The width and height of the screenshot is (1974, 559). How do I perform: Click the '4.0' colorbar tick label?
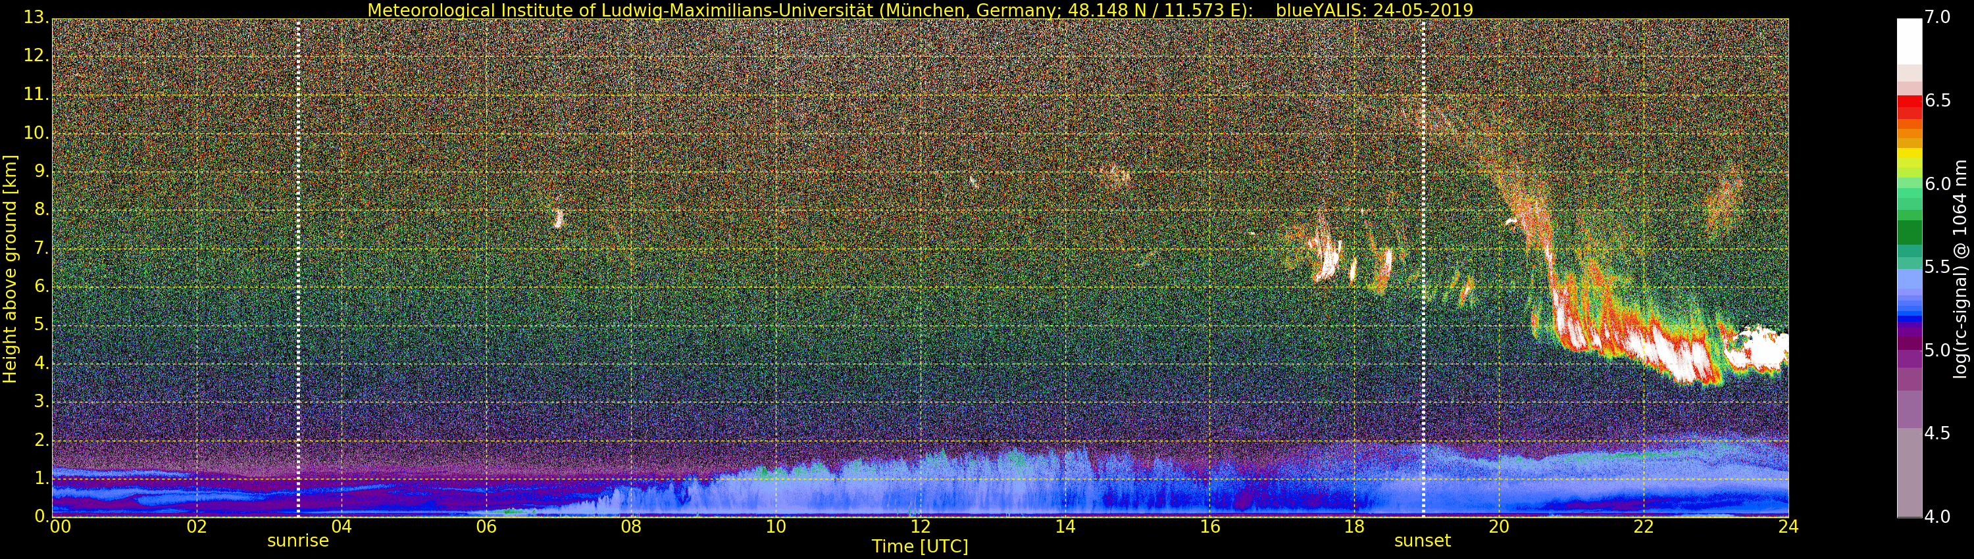1938,517
